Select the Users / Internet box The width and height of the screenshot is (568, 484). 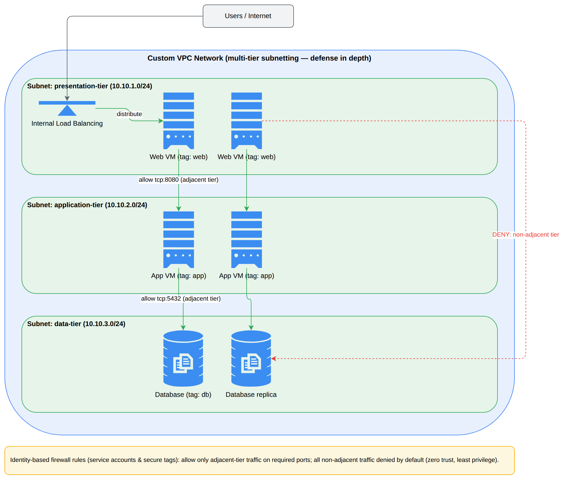tap(248, 16)
